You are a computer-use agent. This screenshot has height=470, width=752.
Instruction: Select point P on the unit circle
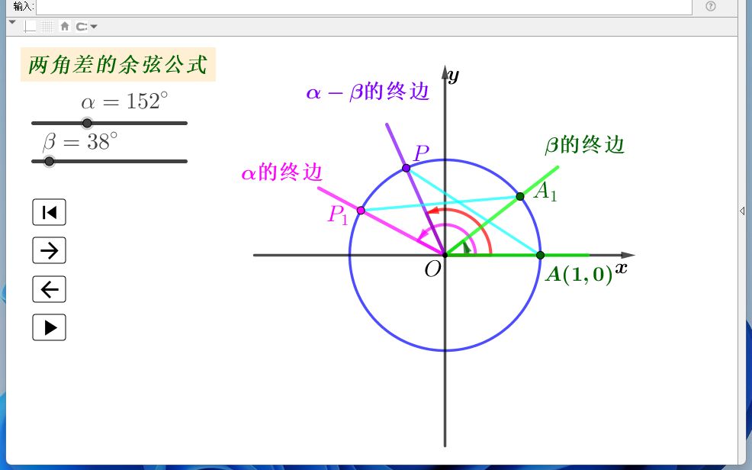click(x=405, y=166)
